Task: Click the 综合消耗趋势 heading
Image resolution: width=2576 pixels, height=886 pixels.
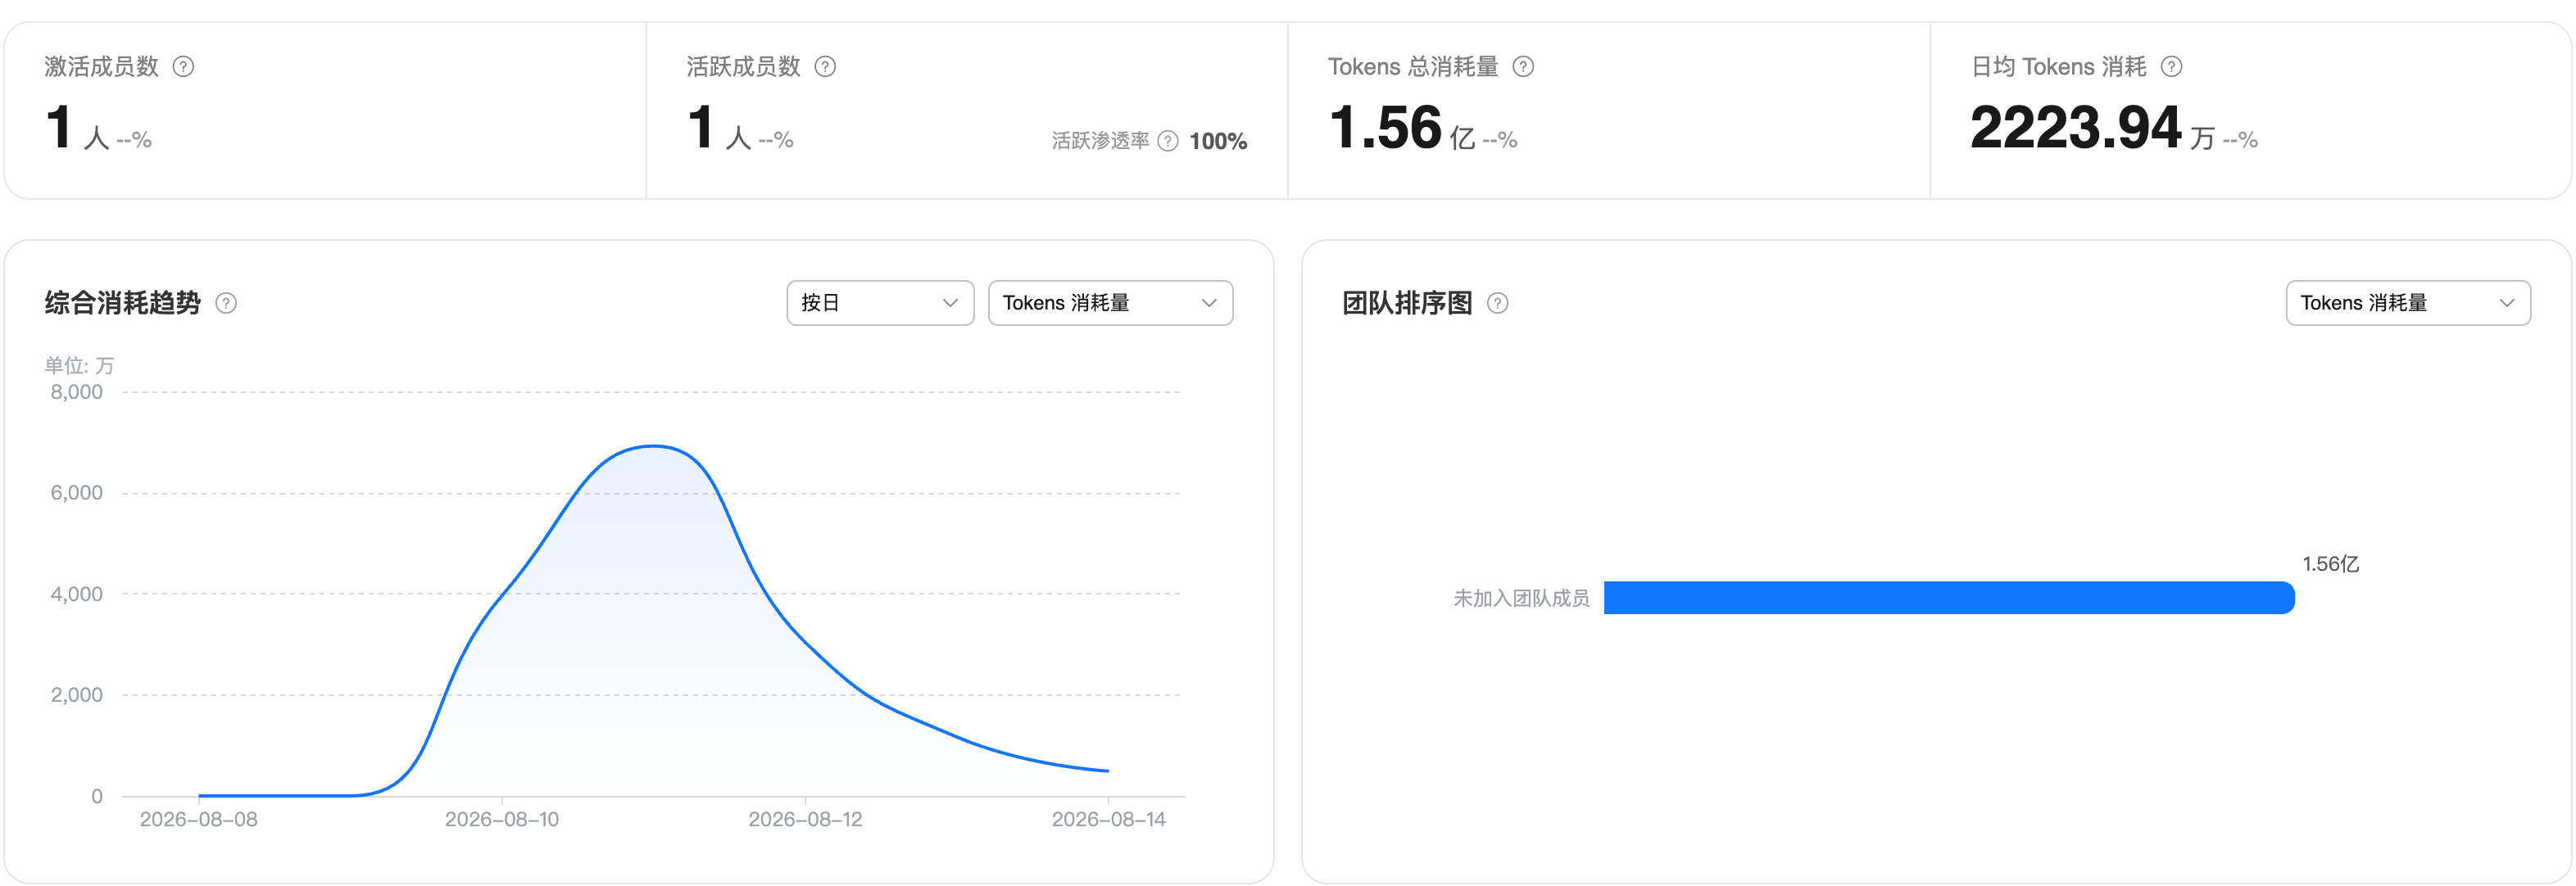Action: [122, 304]
